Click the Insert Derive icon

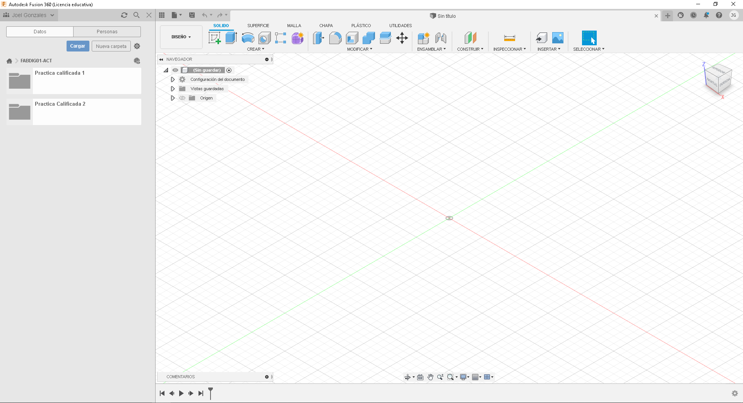[x=541, y=38]
